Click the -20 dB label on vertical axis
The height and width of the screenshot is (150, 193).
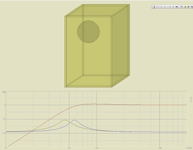[4, 133]
